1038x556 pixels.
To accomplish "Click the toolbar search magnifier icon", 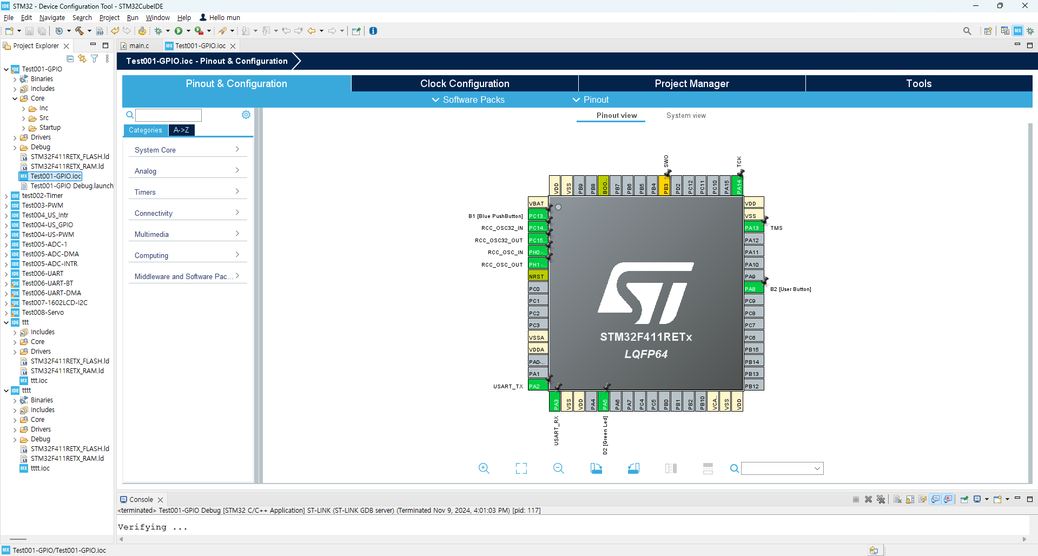I will pyautogui.click(x=967, y=31).
